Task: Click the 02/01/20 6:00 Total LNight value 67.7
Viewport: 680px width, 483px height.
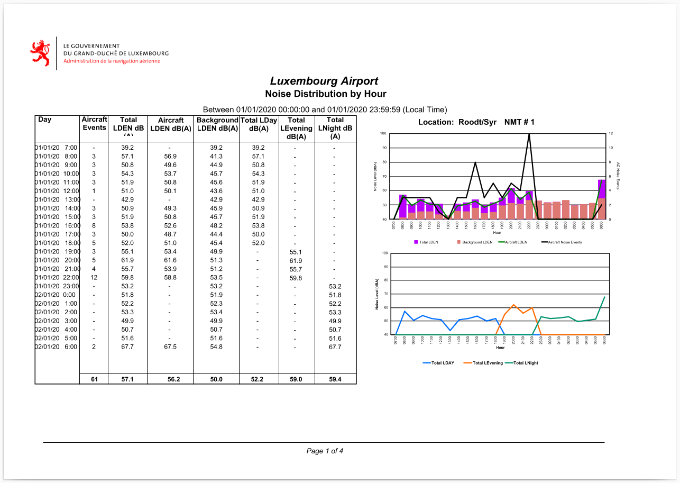Action: (335, 347)
